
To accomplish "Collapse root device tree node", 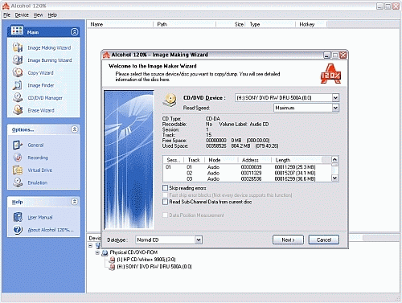I will point(90,245).
